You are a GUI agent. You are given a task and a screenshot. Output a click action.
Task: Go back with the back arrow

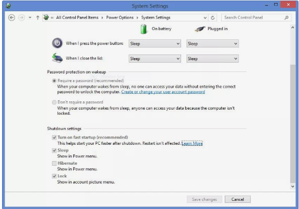coord(12,18)
